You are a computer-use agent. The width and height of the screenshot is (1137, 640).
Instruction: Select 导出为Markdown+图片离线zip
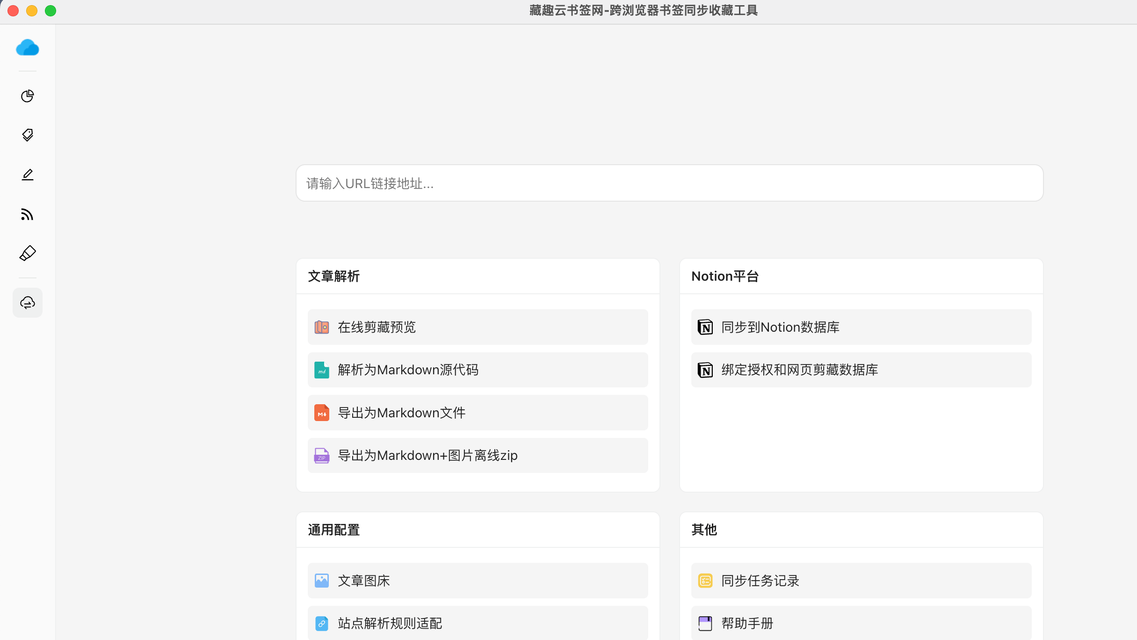click(x=478, y=455)
